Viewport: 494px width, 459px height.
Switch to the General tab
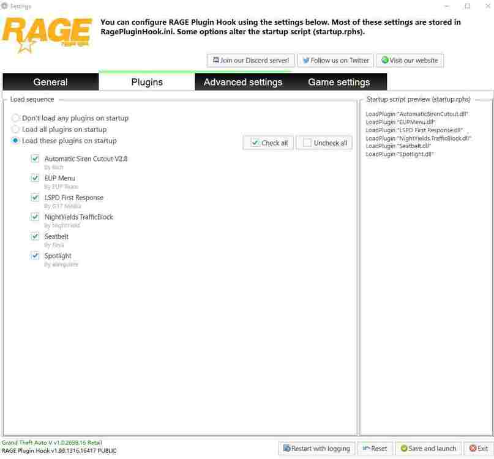click(50, 82)
